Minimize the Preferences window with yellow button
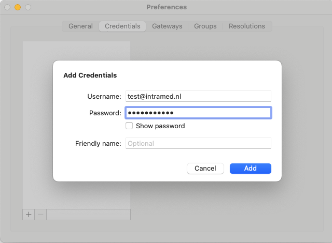The width and height of the screenshot is (332, 243). click(18, 7)
